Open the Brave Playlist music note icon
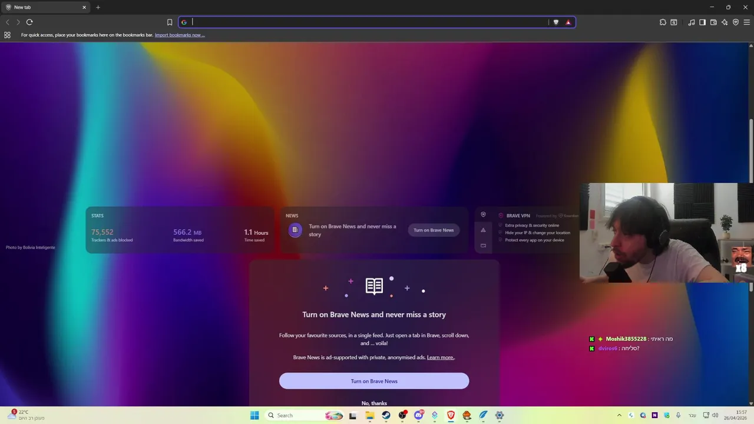The height and width of the screenshot is (424, 754). click(x=691, y=22)
